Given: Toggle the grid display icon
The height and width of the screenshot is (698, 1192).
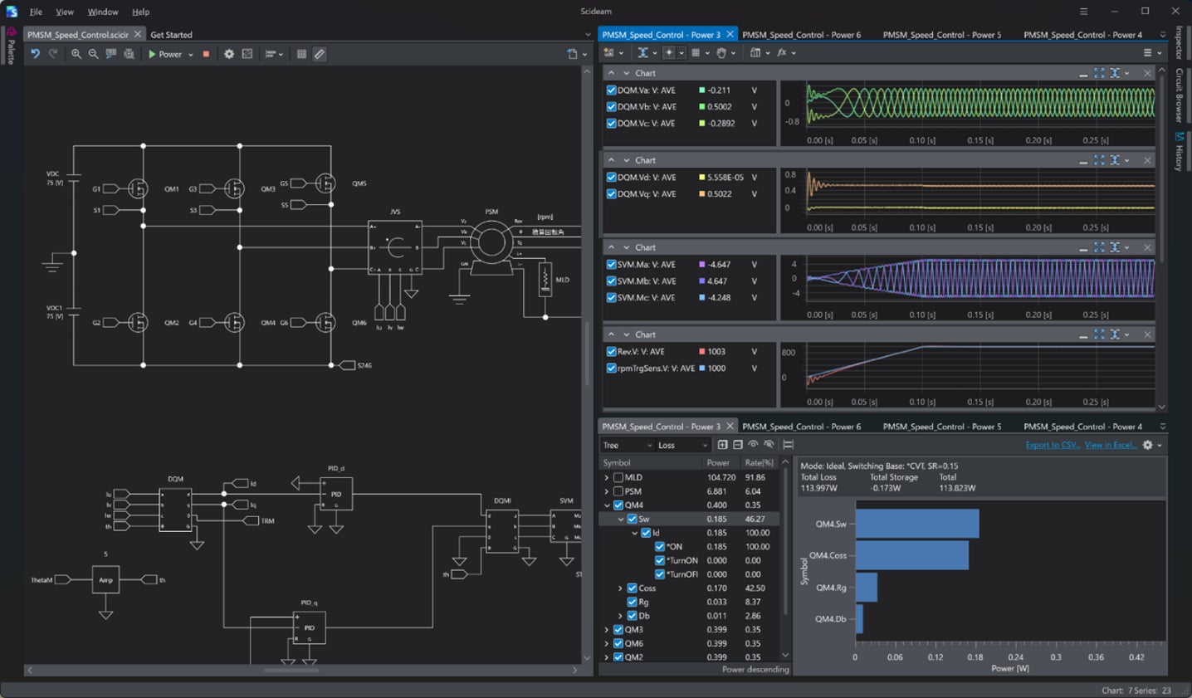Looking at the screenshot, I should point(301,54).
